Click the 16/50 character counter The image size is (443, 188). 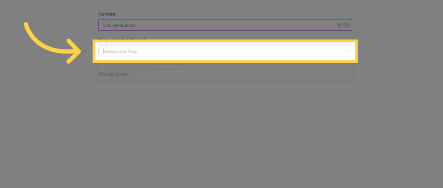click(x=343, y=25)
